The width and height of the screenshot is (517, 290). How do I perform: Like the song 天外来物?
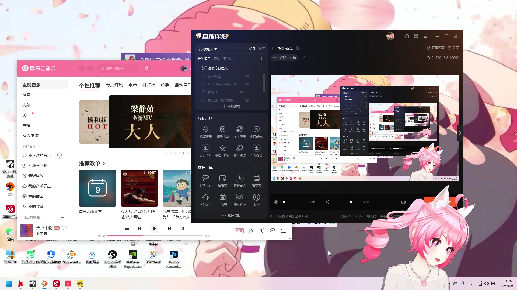(x=64, y=228)
